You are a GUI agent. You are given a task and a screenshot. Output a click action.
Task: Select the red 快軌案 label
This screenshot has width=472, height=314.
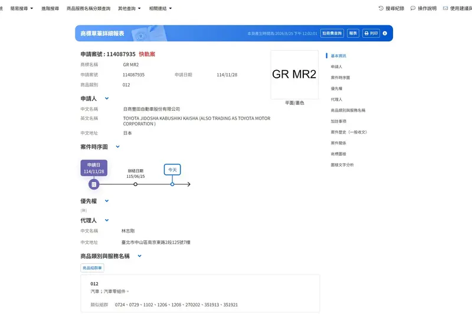[147, 54]
